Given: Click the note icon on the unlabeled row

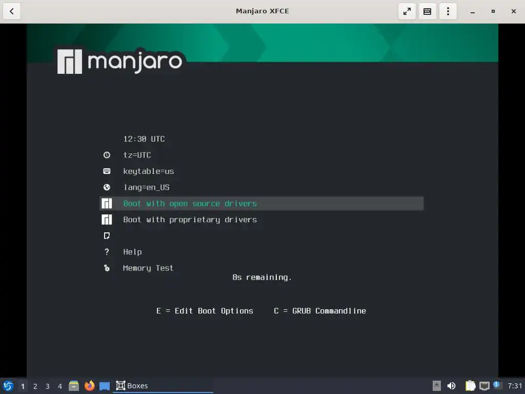Looking at the screenshot, I should coord(107,236).
